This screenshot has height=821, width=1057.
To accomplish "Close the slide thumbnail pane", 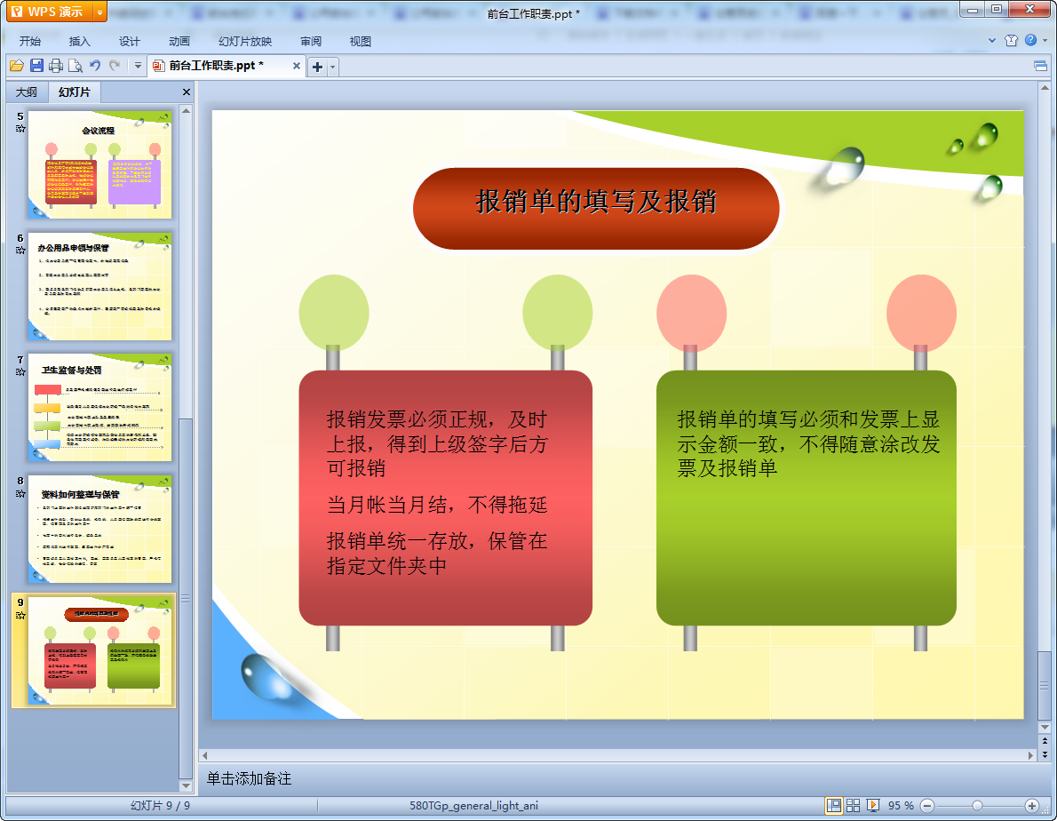I will click(186, 92).
